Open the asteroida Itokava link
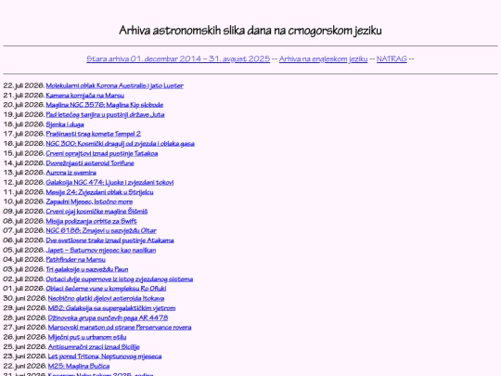Viewport: 501px width, 376px height. 106,298
